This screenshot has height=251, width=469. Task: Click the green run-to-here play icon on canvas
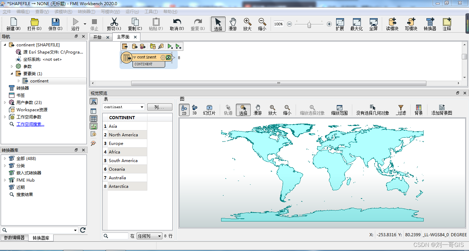click(x=170, y=46)
